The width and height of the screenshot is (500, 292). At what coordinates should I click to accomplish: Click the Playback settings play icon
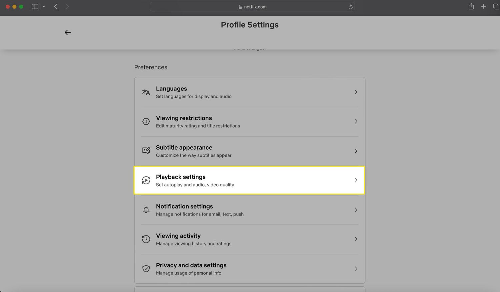[146, 180]
